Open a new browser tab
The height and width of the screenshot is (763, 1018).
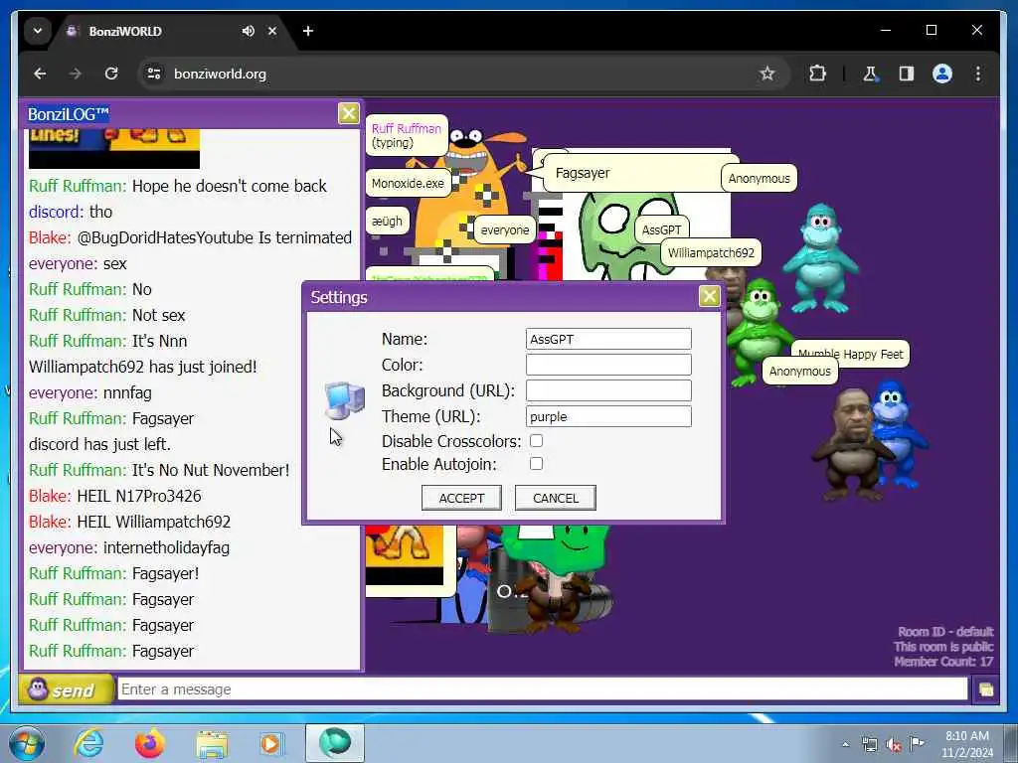click(308, 31)
